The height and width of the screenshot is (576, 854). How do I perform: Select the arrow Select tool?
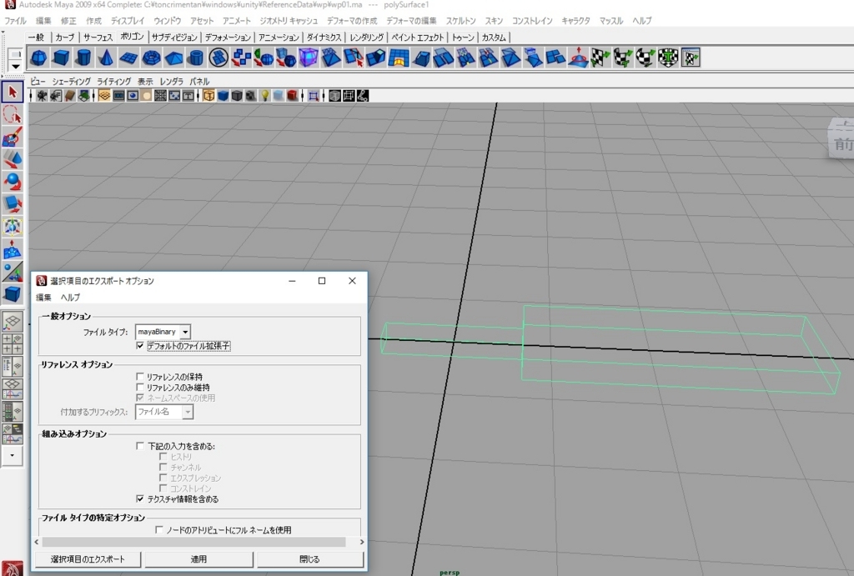13,92
